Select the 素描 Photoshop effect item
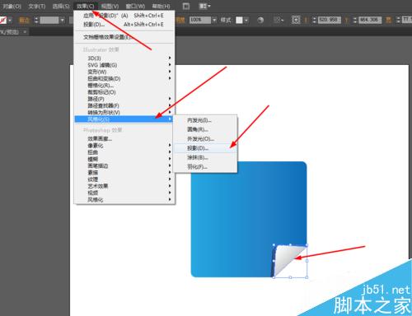Screen dimensions: 412x316 point(124,172)
